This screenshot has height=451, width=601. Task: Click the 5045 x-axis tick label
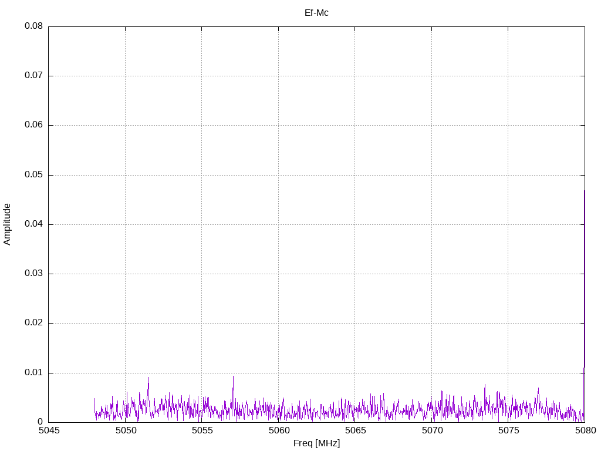pos(49,432)
